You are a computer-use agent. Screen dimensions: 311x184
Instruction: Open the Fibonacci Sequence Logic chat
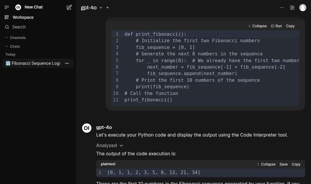point(33,63)
